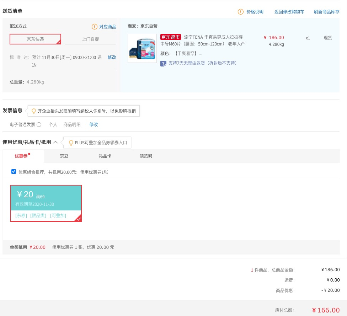347x316 pixels.
Task: Open the 价格说明 link
Action: click(x=255, y=12)
